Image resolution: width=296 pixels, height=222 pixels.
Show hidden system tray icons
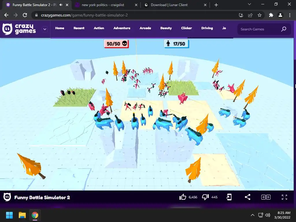[x=253, y=215]
